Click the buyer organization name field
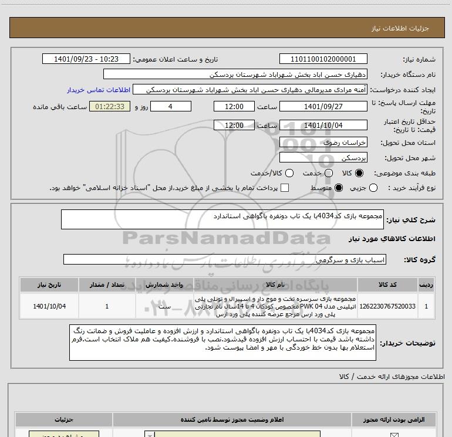This screenshot has height=437, width=452. [235, 74]
